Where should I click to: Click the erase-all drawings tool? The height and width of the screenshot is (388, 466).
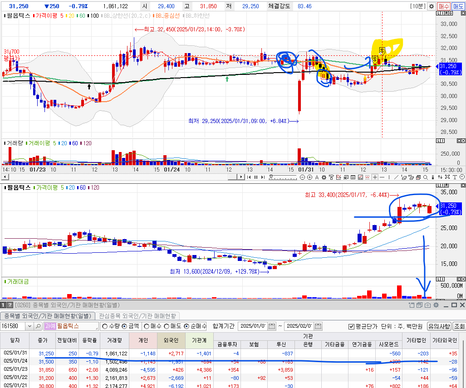[x=411, y=177]
